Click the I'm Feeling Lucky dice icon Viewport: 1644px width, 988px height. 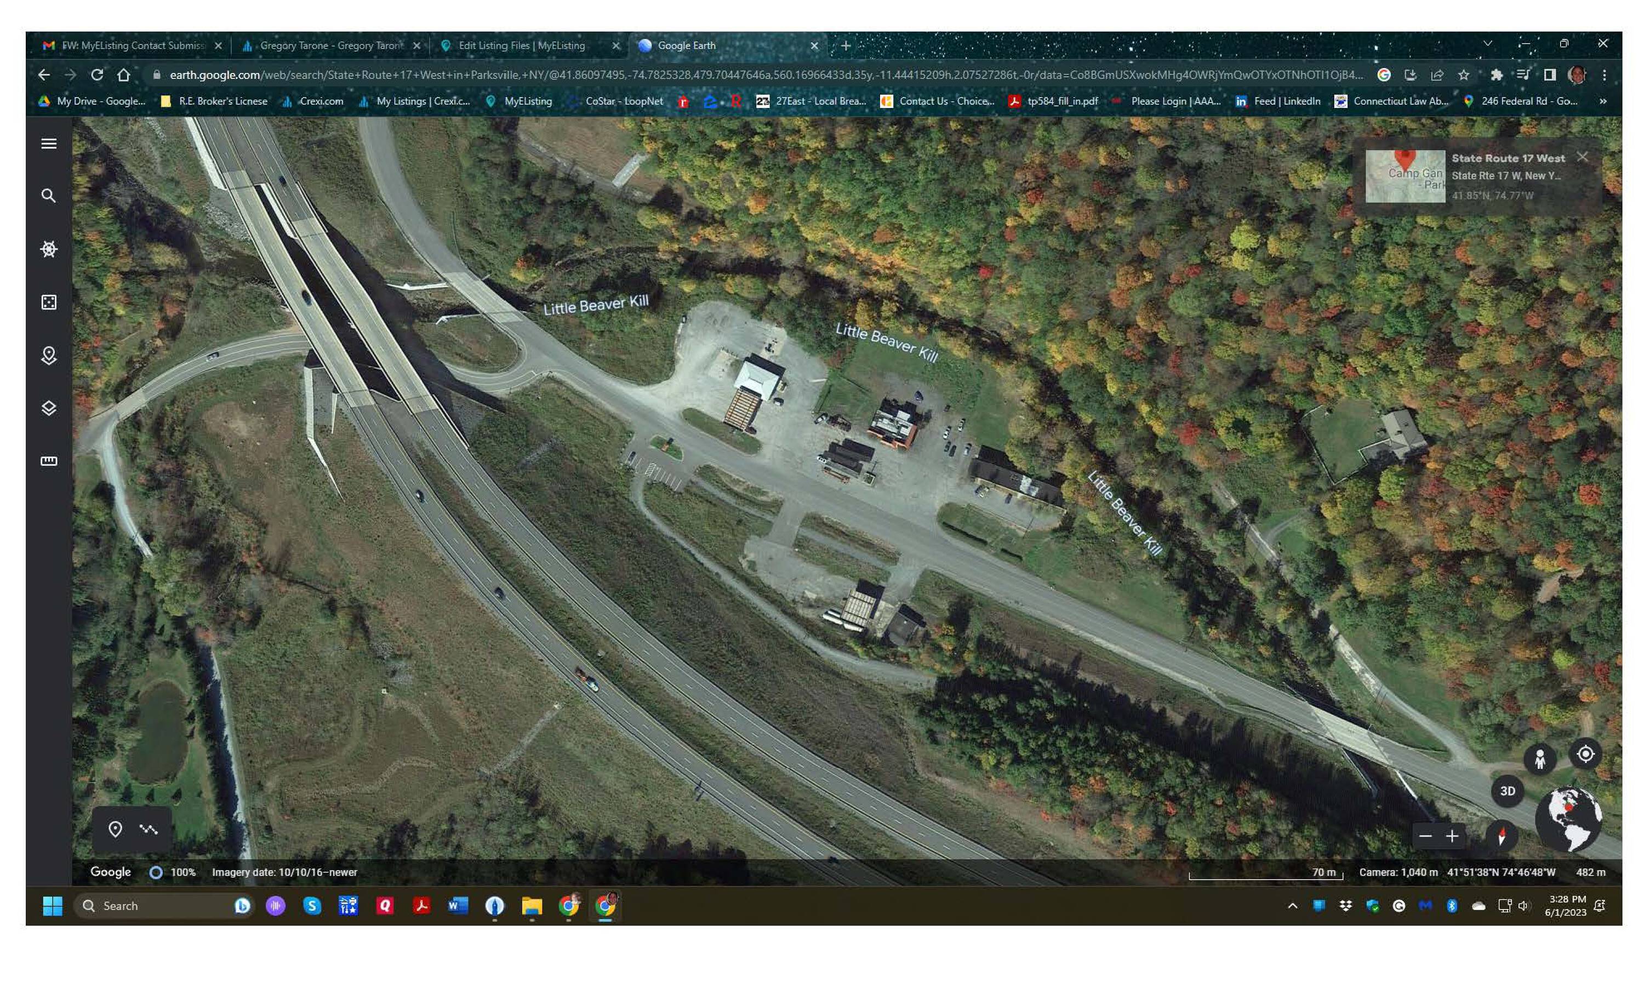[49, 302]
